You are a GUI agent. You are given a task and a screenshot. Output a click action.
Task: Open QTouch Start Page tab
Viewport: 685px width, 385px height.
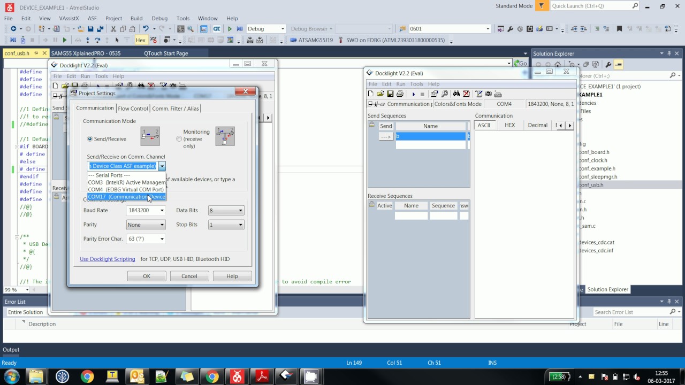point(166,53)
